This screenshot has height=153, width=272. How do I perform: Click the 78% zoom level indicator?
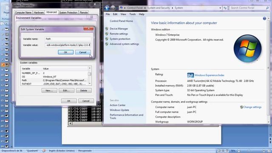point(233,151)
